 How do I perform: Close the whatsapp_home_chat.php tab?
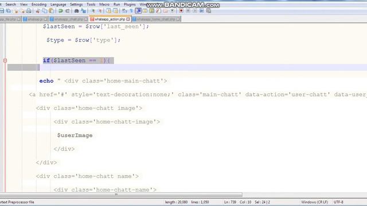pyautogui.click(x=178, y=19)
